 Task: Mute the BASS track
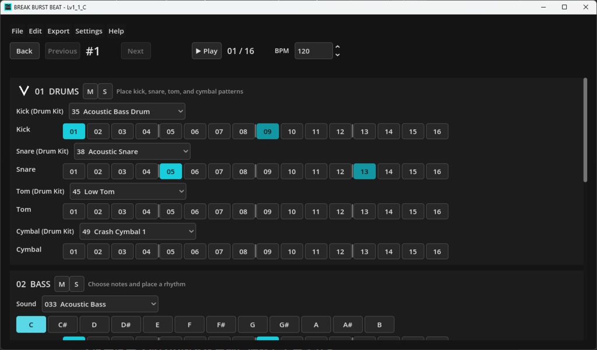(62, 284)
